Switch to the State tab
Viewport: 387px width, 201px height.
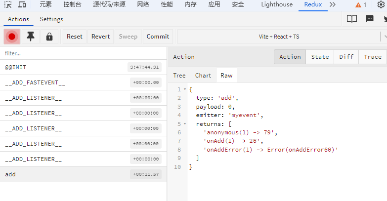click(320, 57)
